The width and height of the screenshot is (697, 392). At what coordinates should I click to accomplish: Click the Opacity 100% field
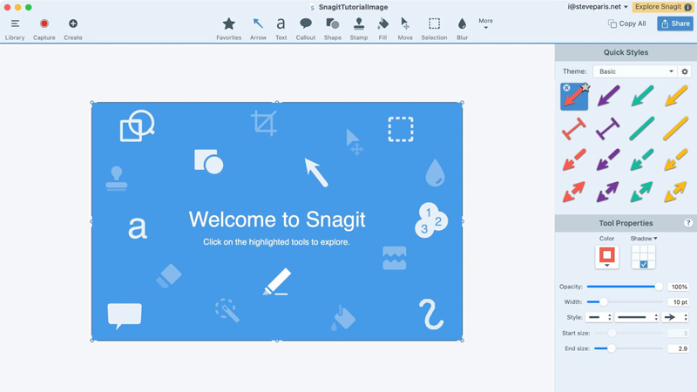[679, 287]
